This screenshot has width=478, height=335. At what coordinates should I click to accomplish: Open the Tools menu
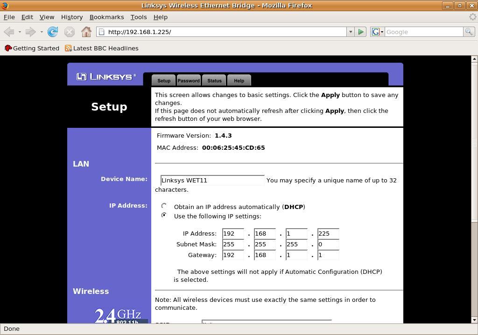point(139,17)
